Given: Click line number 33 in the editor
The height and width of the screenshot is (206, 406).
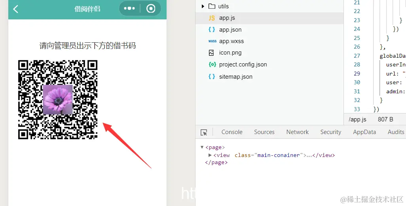Looking at the screenshot, I should pos(357,109).
